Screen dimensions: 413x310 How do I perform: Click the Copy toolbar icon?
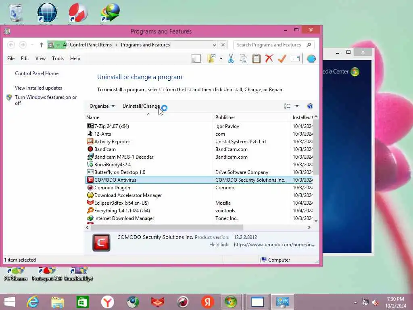[x=244, y=59]
